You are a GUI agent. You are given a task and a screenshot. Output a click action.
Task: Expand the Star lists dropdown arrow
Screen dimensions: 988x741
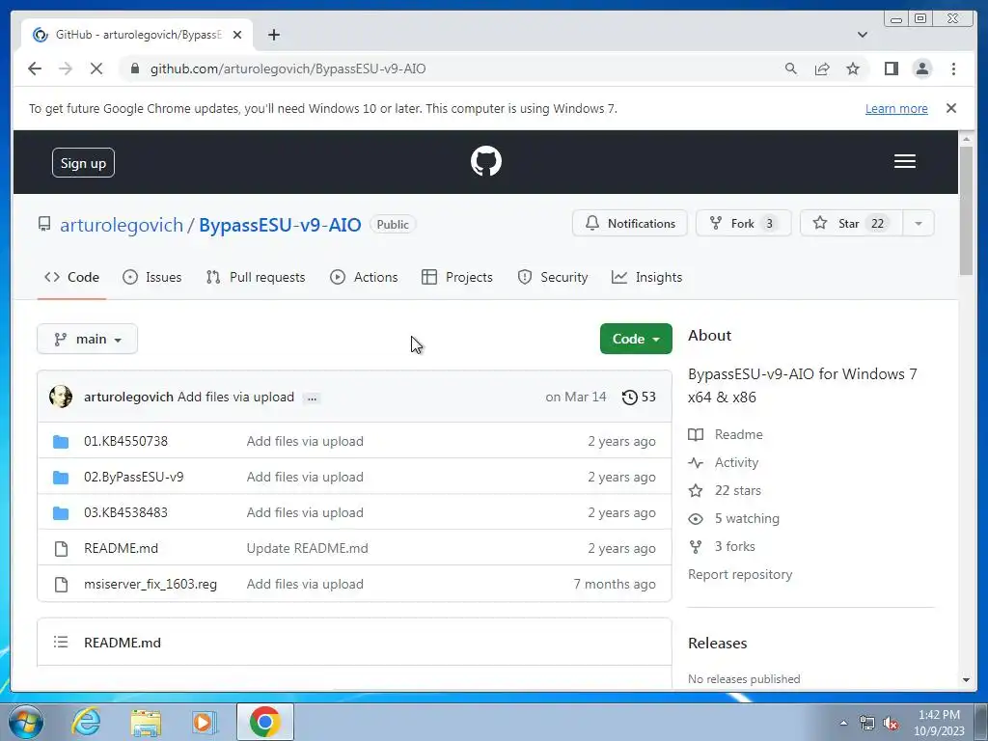(919, 223)
